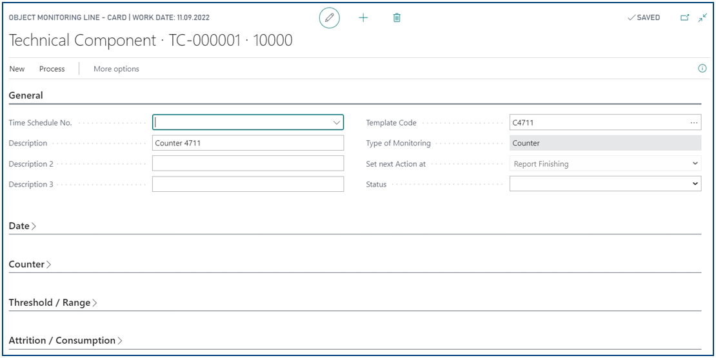
Task: Expand the Threshold / Range section
Action: click(53, 303)
